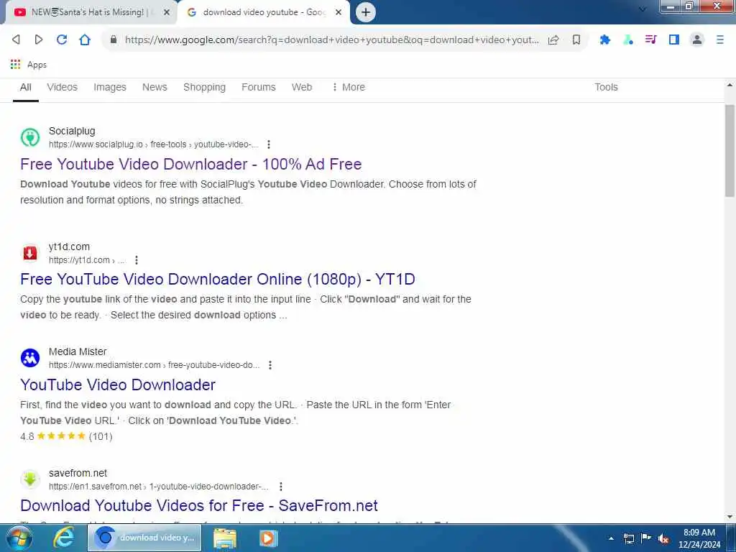Bookmark this page with the bookmark icon
This screenshot has width=736, height=552.
point(576,40)
